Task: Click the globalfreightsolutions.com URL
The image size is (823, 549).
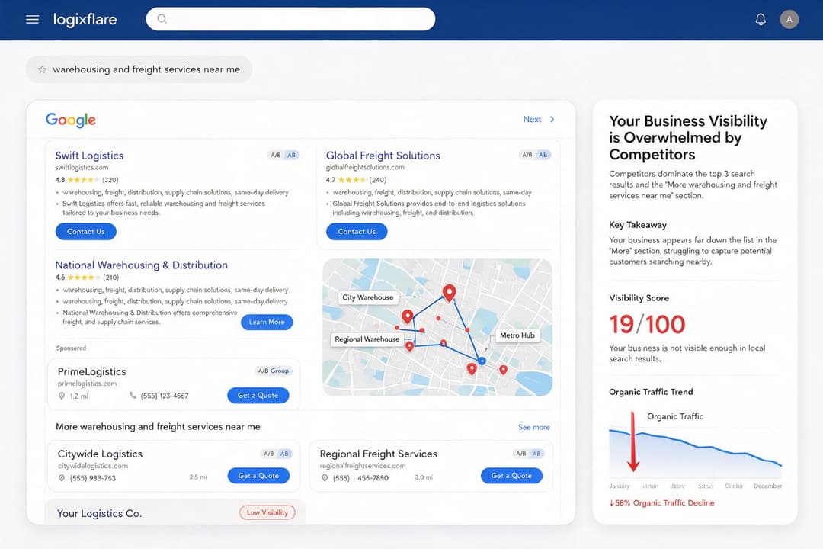Action: click(x=365, y=168)
